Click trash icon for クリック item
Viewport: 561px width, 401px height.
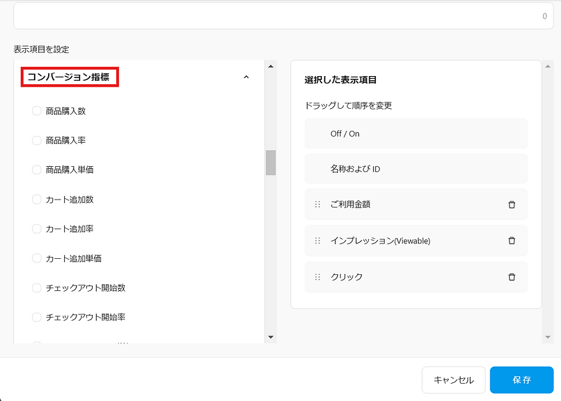(x=512, y=277)
